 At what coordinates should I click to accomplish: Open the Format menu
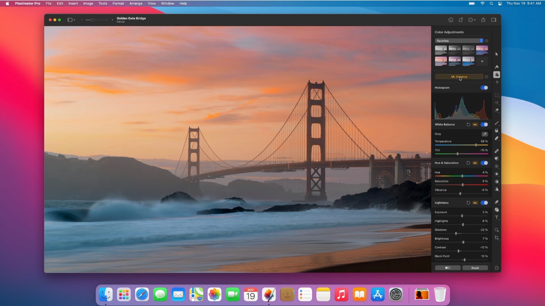point(118,3)
